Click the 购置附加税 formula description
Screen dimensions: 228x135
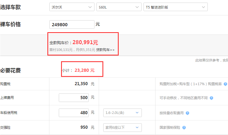tap(191, 84)
